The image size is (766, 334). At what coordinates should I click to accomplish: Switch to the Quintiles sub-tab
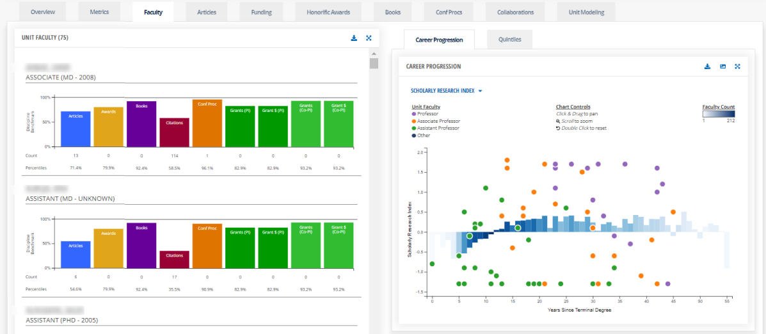[x=509, y=40]
